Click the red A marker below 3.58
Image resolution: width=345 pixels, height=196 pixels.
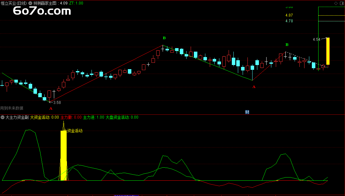click(51, 108)
